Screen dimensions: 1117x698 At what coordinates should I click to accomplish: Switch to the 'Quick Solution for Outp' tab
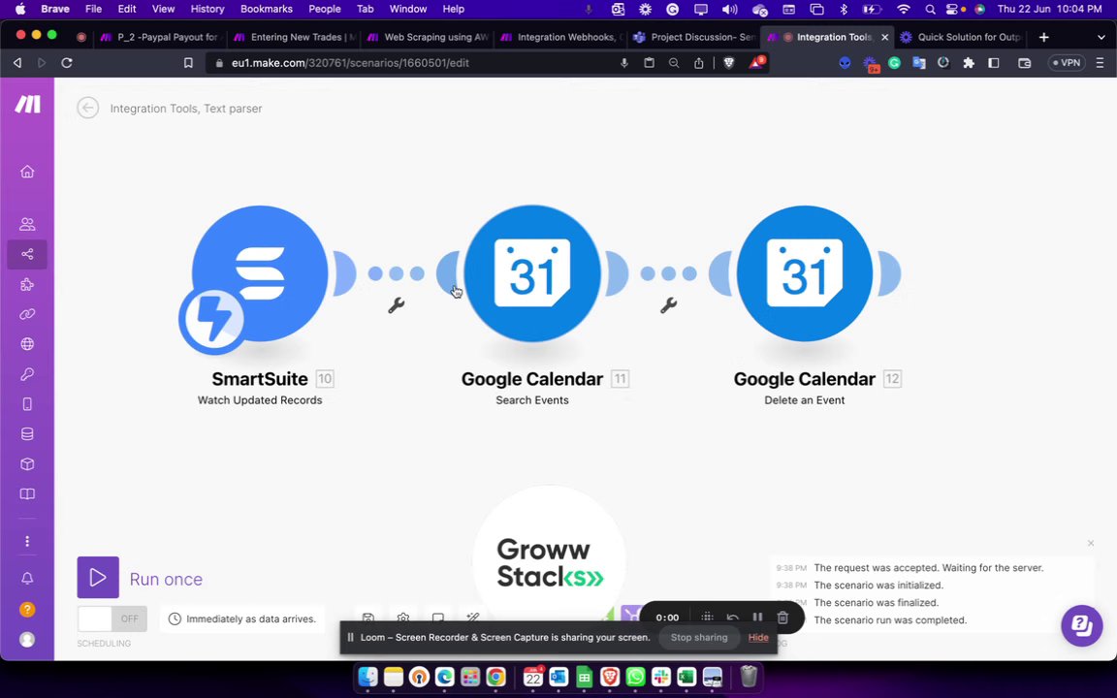pyautogui.click(x=960, y=37)
